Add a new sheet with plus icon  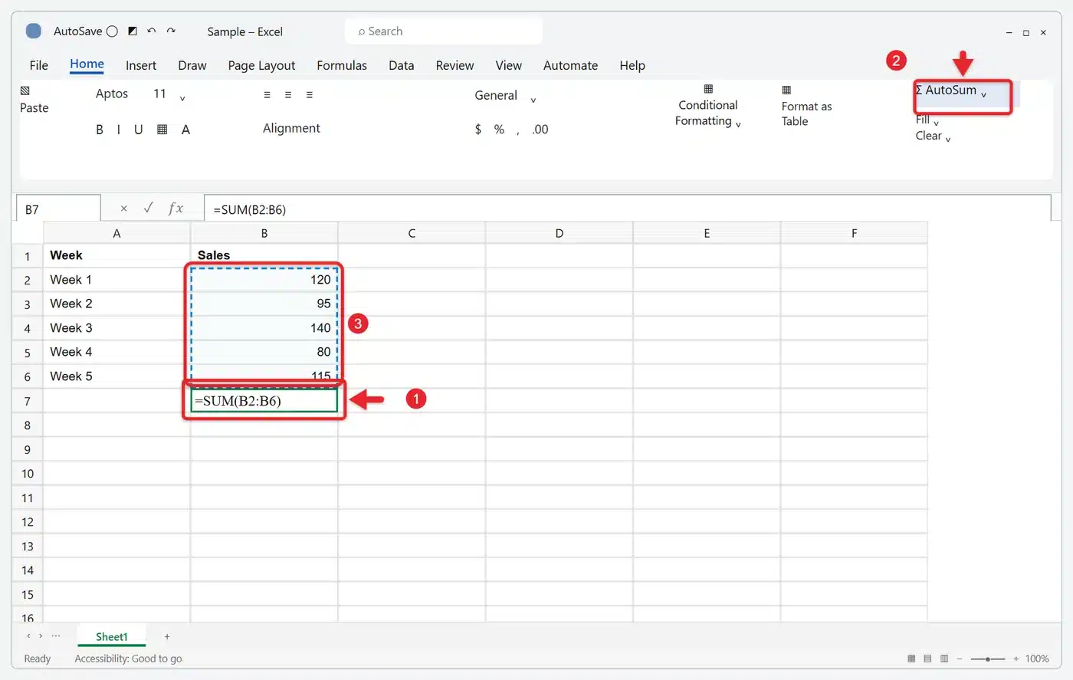(x=167, y=636)
